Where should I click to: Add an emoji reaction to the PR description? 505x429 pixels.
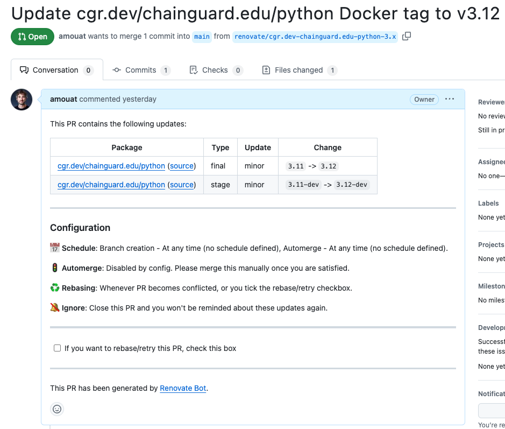57,409
